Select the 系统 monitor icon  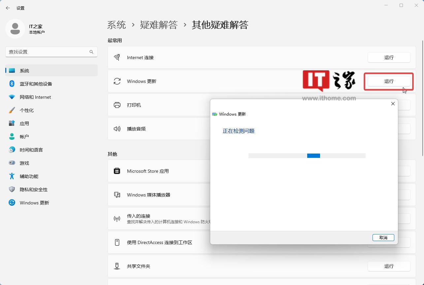coord(12,71)
